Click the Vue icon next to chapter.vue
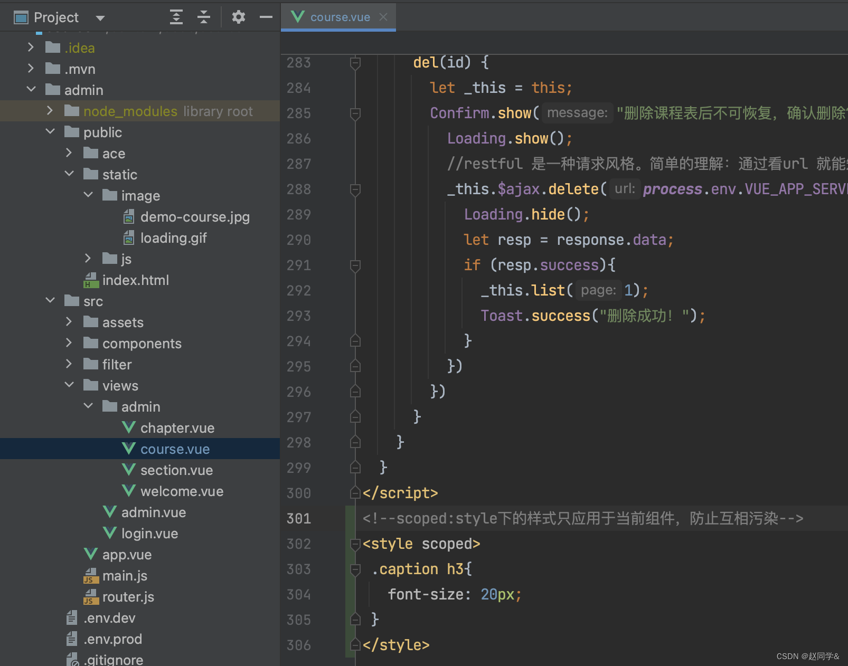This screenshot has height=666, width=848. click(x=129, y=427)
